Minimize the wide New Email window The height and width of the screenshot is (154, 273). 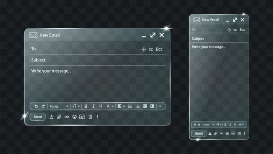coord(144,36)
